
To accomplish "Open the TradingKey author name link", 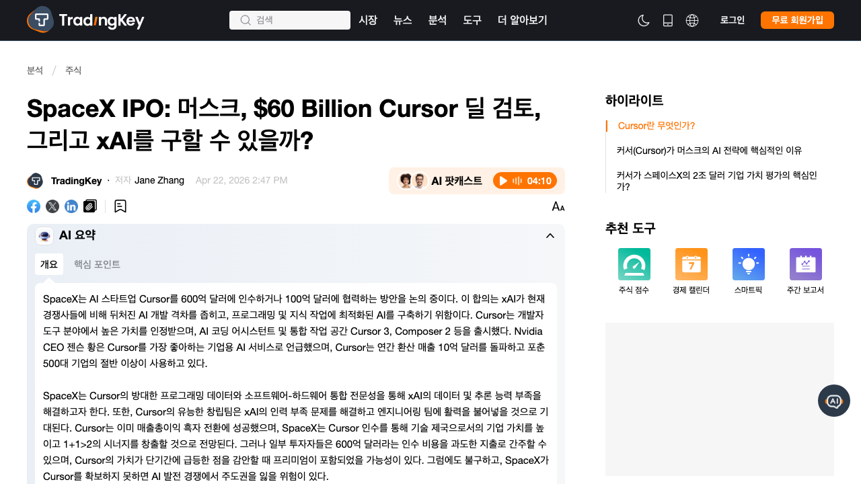I will (x=77, y=181).
